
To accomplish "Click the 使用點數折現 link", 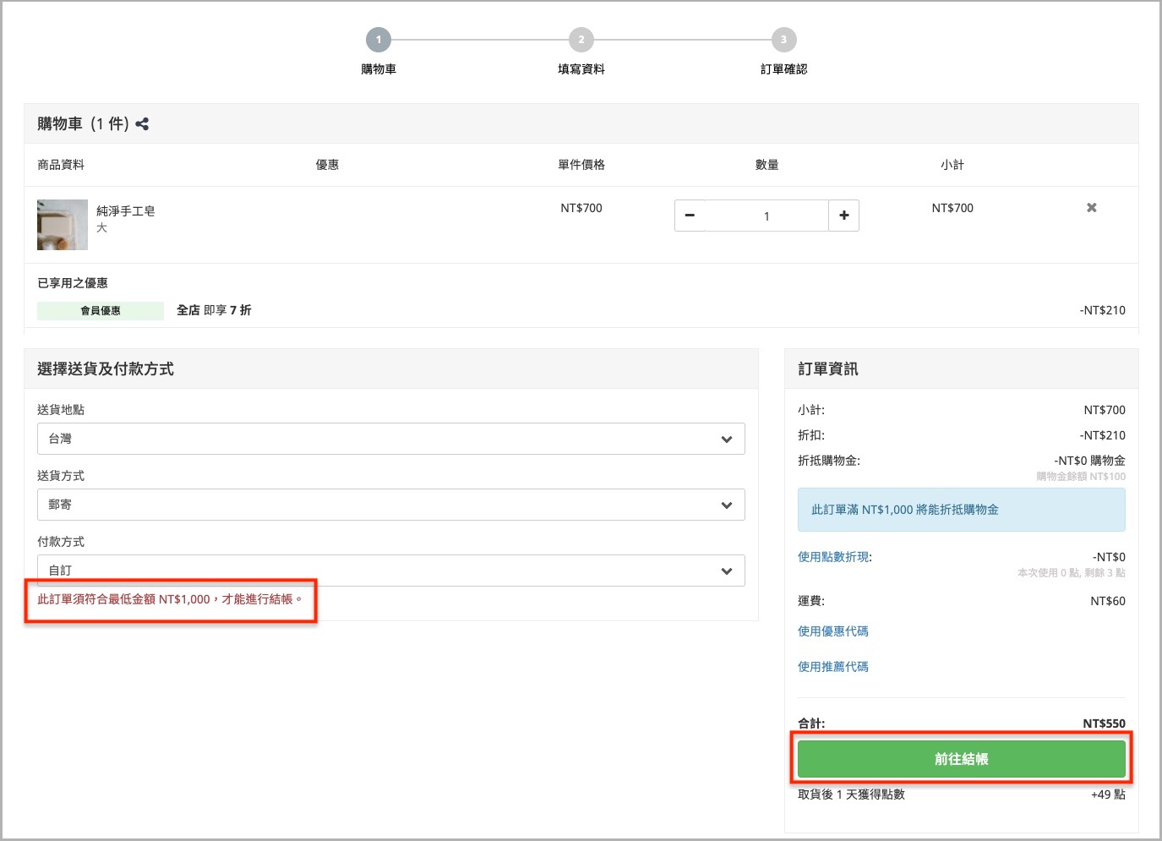I will coord(833,557).
